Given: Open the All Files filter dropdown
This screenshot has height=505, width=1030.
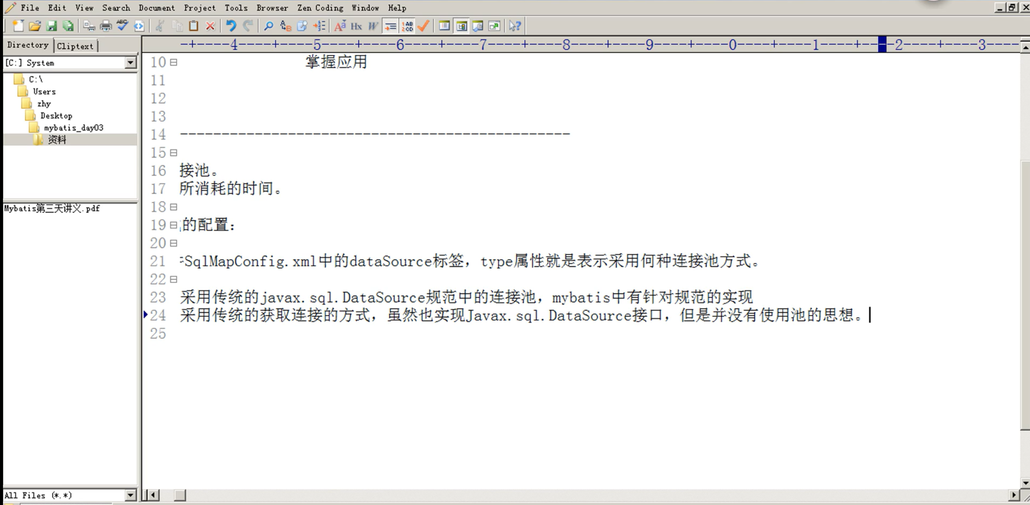Looking at the screenshot, I should [x=130, y=495].
